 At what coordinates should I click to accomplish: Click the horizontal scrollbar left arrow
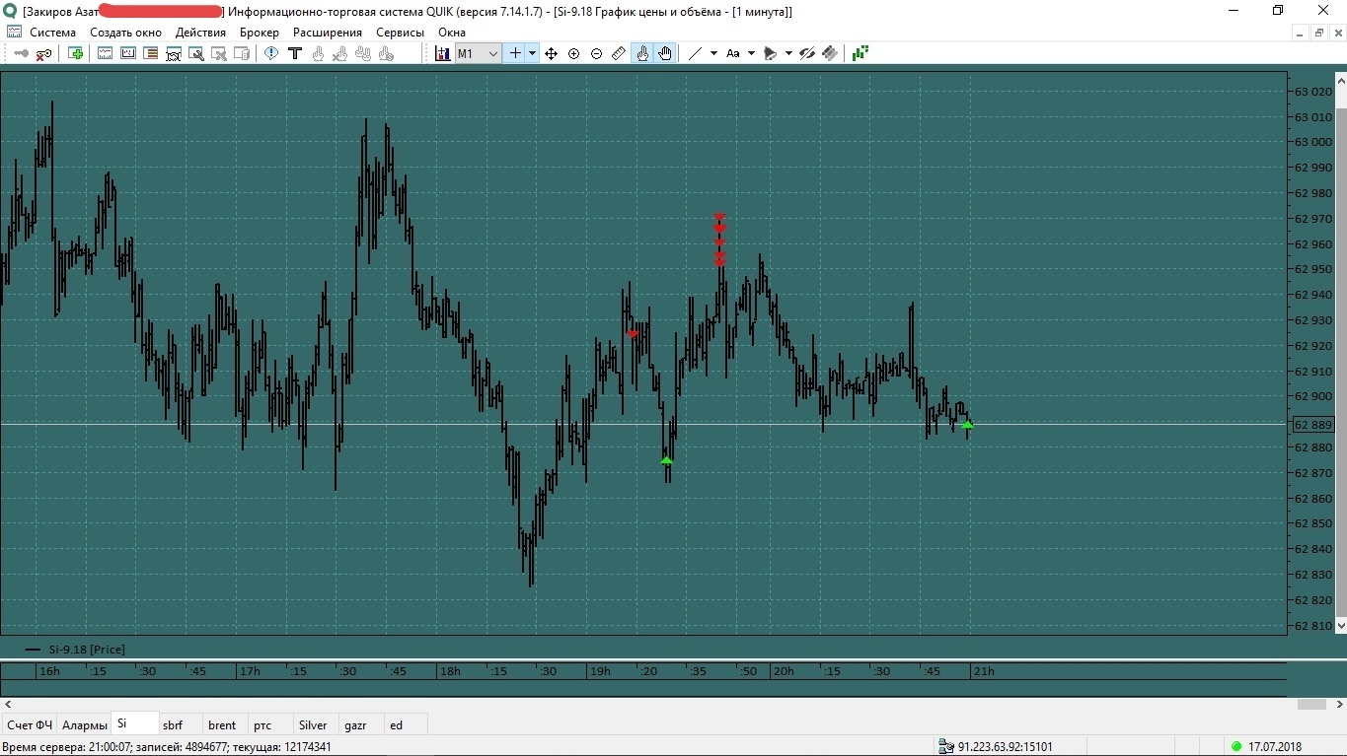[x=8, y=704]
